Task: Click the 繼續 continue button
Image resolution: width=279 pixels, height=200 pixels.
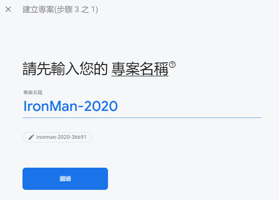Action: pyautogui.click(x=65, y=179)
